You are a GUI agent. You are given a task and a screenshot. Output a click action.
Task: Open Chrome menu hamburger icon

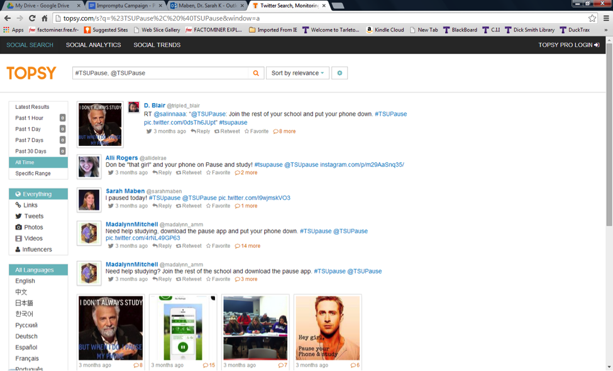coord(606,18)
